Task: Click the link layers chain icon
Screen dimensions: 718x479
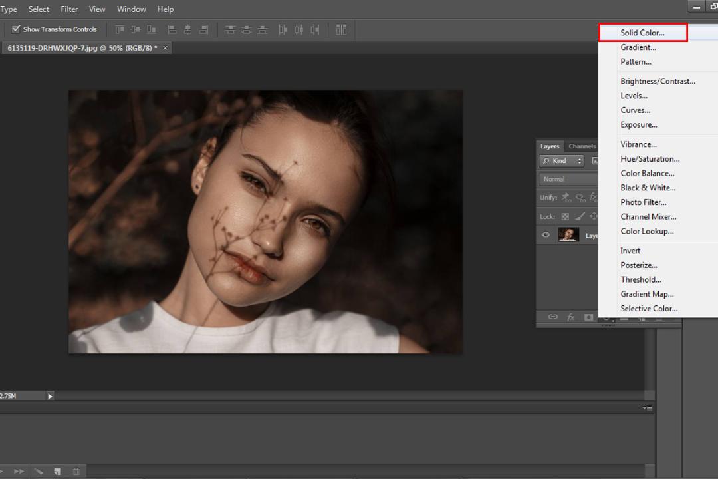Action: 553,317
